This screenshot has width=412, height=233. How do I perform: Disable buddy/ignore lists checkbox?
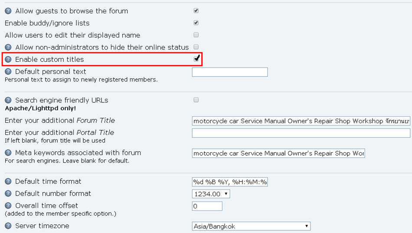click(196, 22)
